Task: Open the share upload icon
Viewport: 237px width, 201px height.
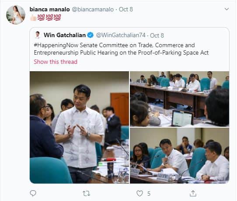Action: 193,193
